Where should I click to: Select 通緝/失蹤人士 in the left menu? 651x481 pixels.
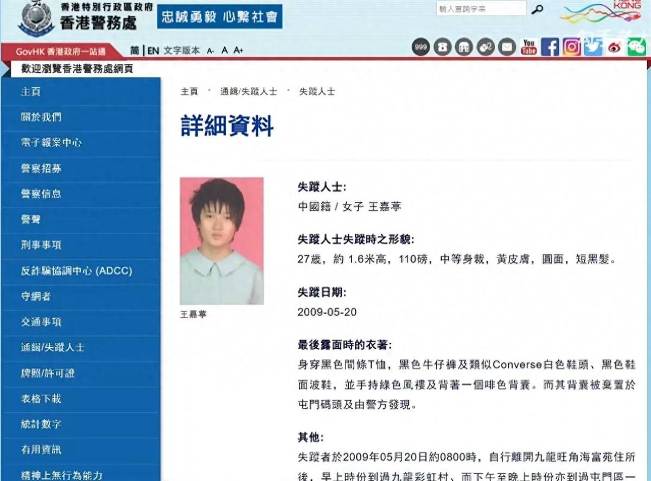click(53, 347)
